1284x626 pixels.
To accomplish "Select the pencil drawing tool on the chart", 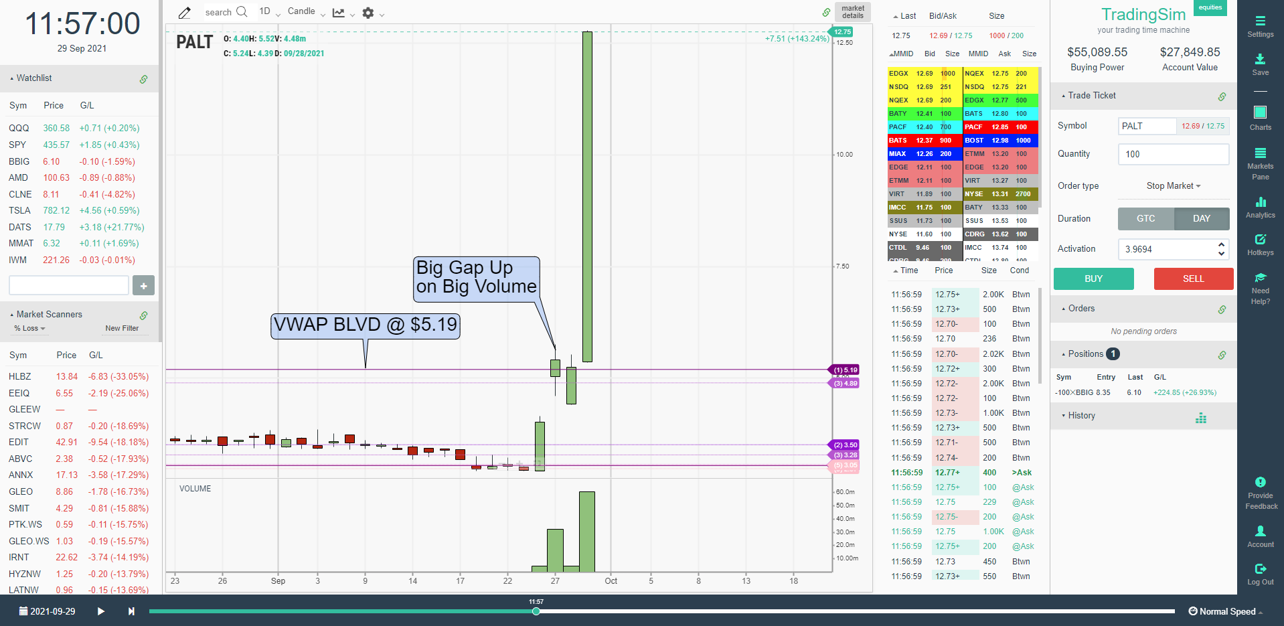I will (x=184, y=12).
